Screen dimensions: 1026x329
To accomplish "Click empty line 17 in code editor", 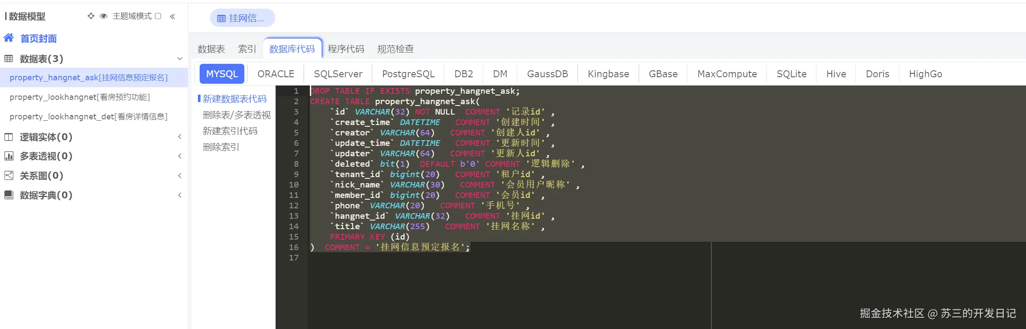I will 667,258.
